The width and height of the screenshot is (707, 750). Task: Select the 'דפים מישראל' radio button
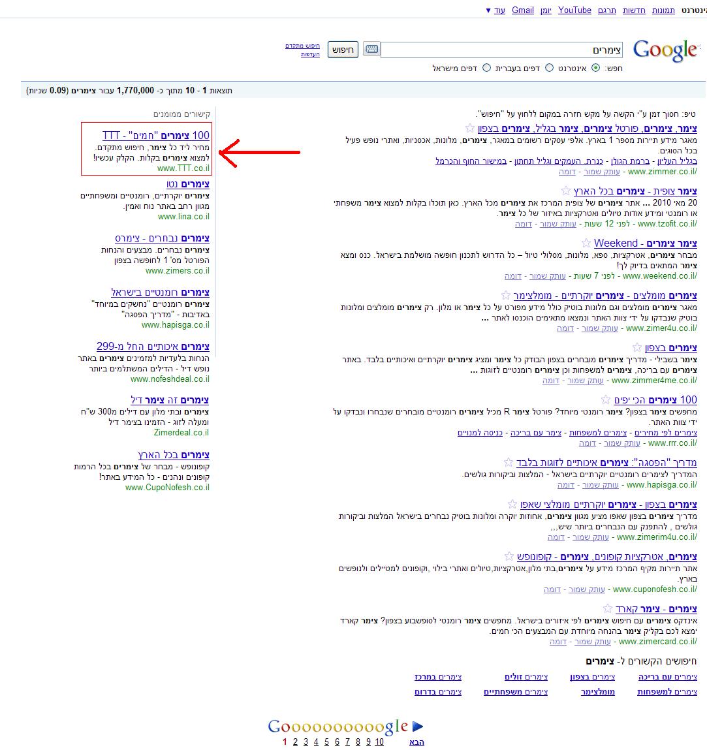pyautogui.click(x=486, y=67)
